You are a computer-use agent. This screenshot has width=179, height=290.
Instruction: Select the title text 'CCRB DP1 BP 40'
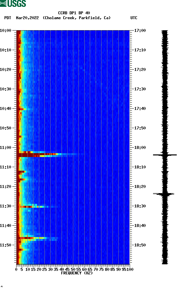pyautogui.click(x=74, y=13)
